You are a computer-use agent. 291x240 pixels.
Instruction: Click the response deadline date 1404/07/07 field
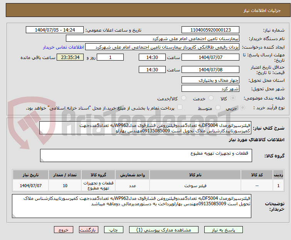pos(210,57)
